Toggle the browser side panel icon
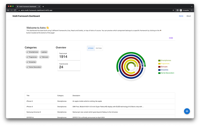Screen dimensions: 200x126 178,10
